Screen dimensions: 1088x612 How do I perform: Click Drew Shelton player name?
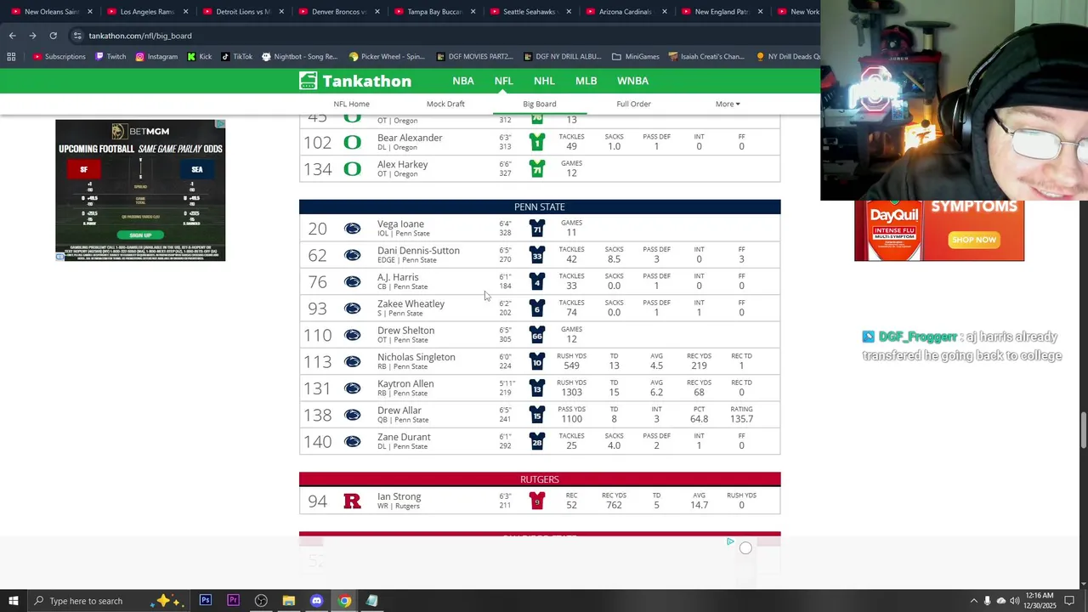point(405,331)
